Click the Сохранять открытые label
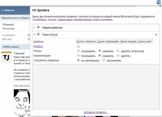 (x=46, y=60)
